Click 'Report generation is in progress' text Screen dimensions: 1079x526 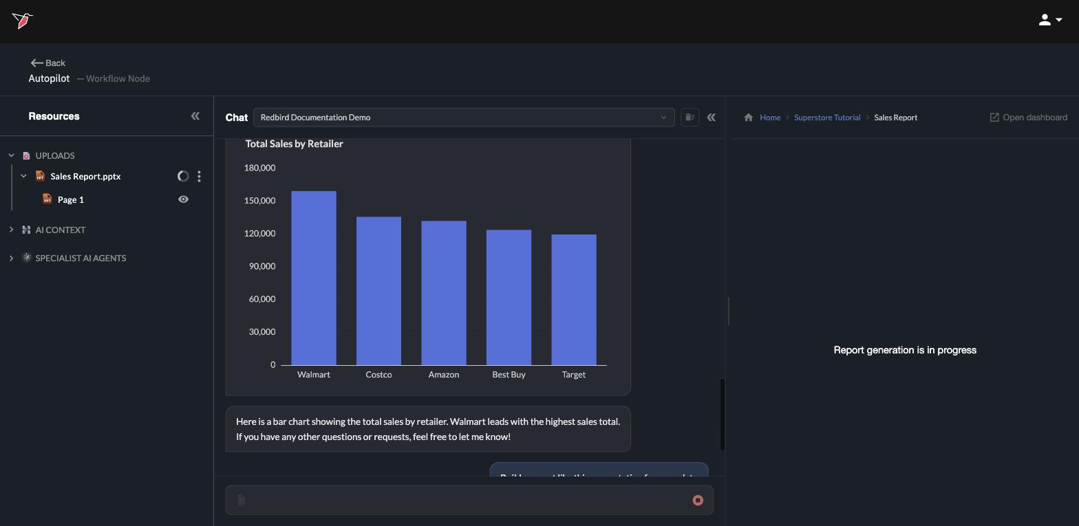905,350
